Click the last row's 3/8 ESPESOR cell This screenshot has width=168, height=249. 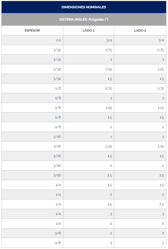[x=58, y=243]
